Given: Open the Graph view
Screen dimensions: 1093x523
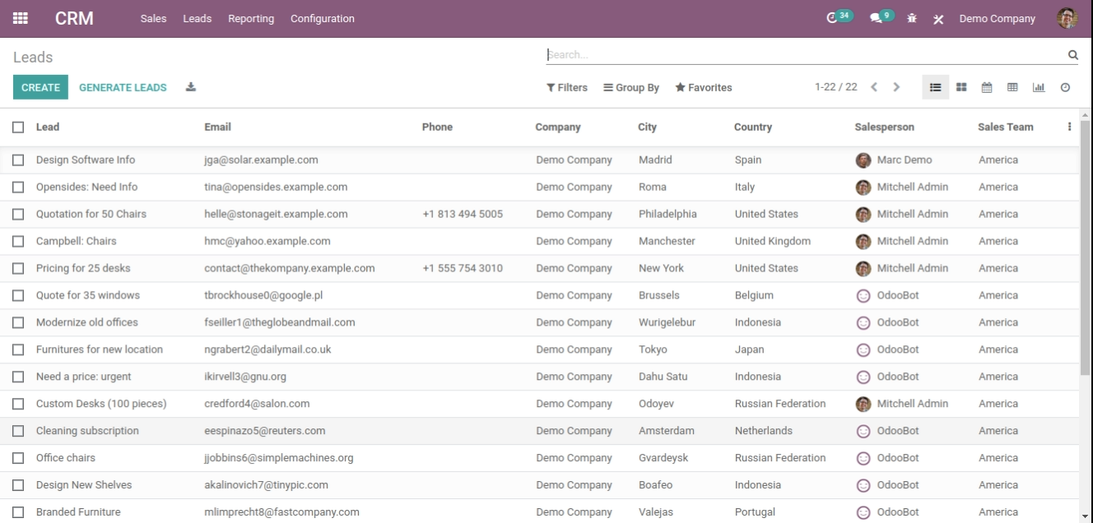Looking at the screenshot, I should click(1040, 86).
